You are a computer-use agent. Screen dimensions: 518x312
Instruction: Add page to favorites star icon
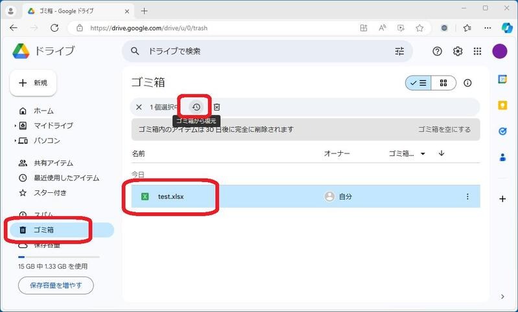pos(419,28)
